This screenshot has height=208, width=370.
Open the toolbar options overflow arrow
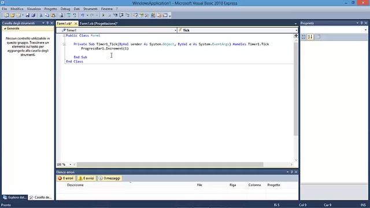pos(169,16)
